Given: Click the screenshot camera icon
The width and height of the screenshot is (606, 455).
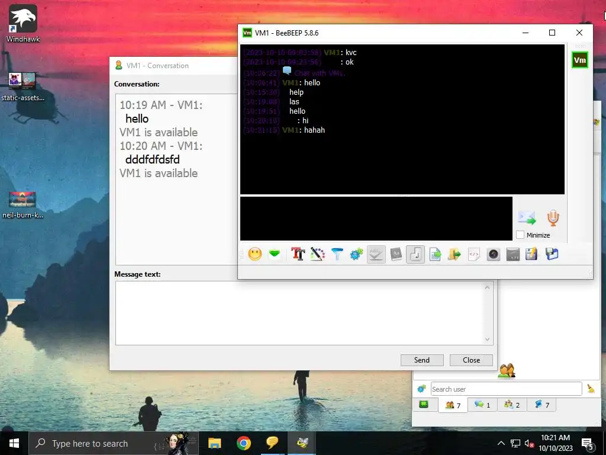Looking at the screenshot, I should [x=494, y=254].
